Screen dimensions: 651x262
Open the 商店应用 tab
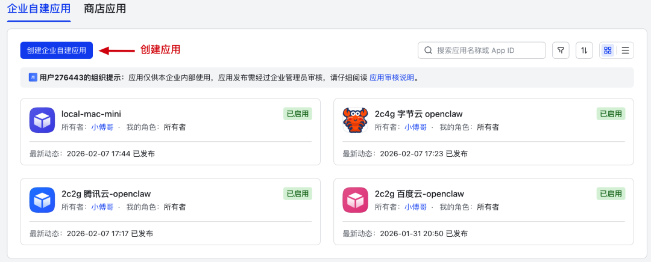[x=105, y=8]
